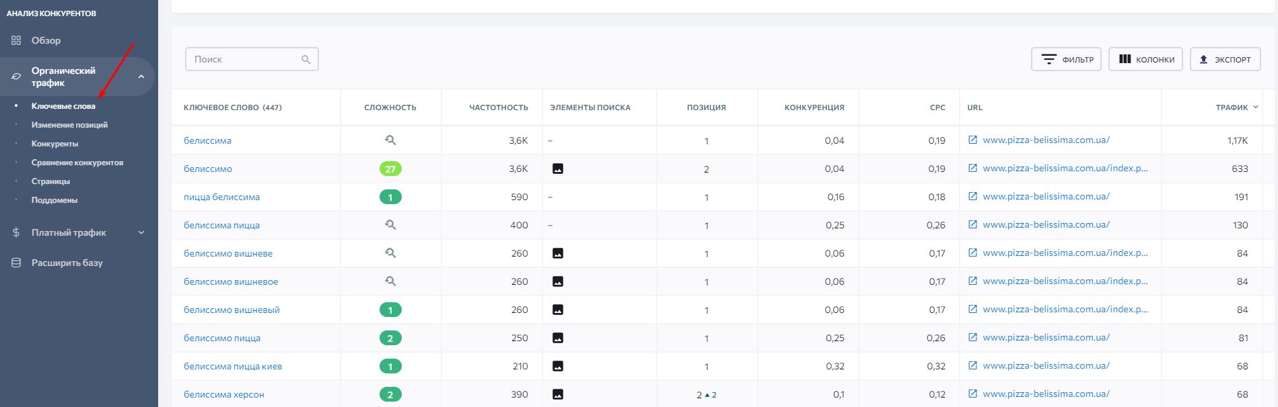Screen dimensions: 1278x407
Task: Open the Трафик column sort dropdown
Action: click(1256, 107)
